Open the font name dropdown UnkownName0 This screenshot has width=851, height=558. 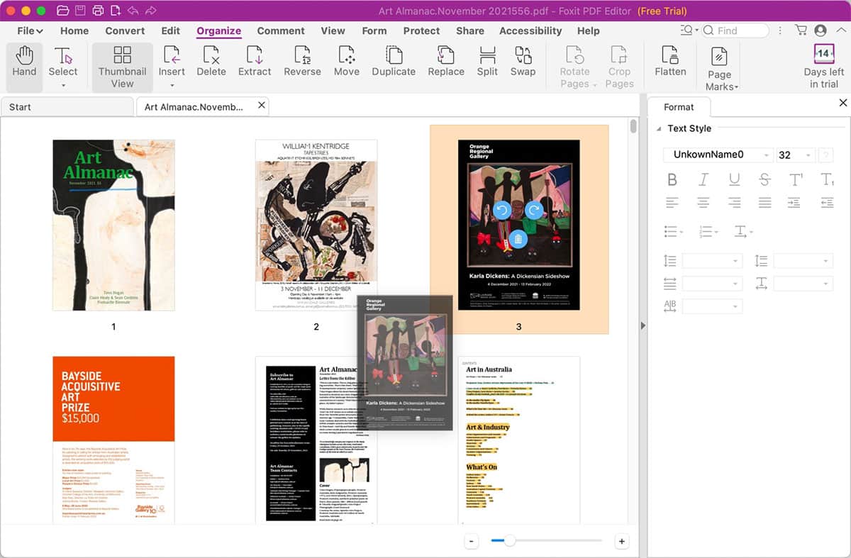[x=718, y=155]
